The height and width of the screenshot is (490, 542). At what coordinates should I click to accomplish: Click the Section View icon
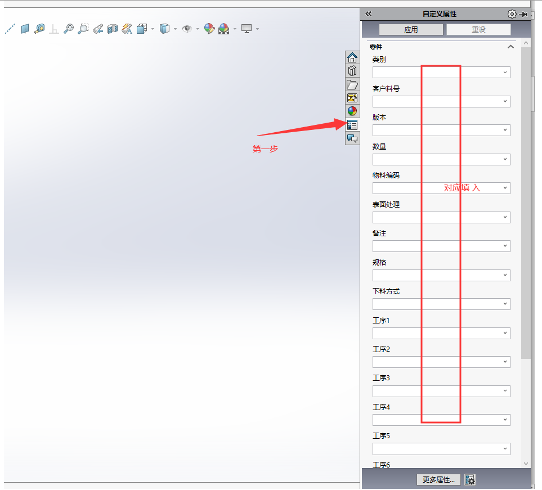113,29
